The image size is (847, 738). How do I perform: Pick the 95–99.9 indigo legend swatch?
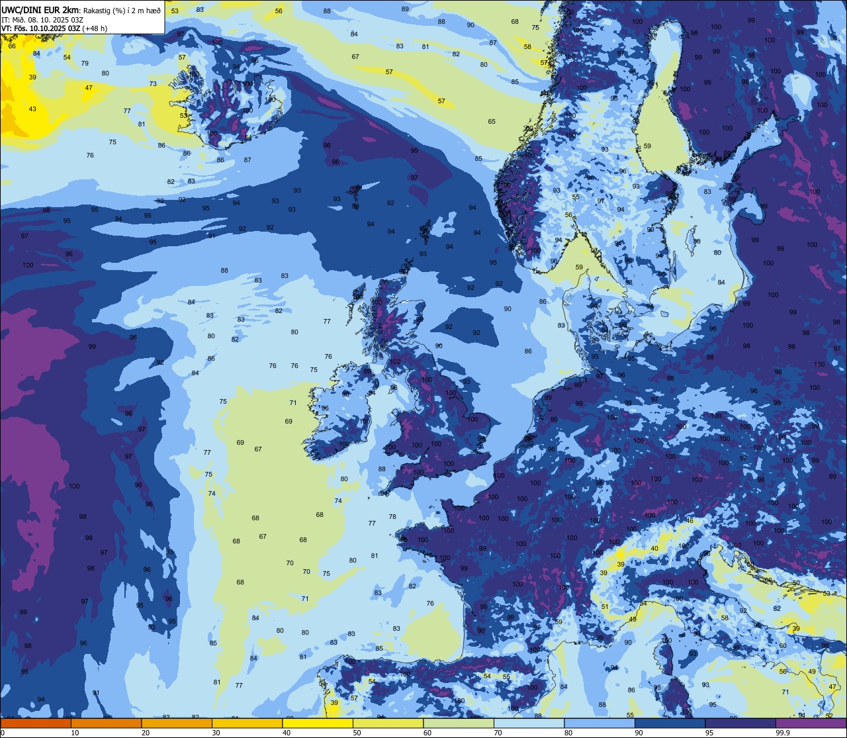point(740,723)
